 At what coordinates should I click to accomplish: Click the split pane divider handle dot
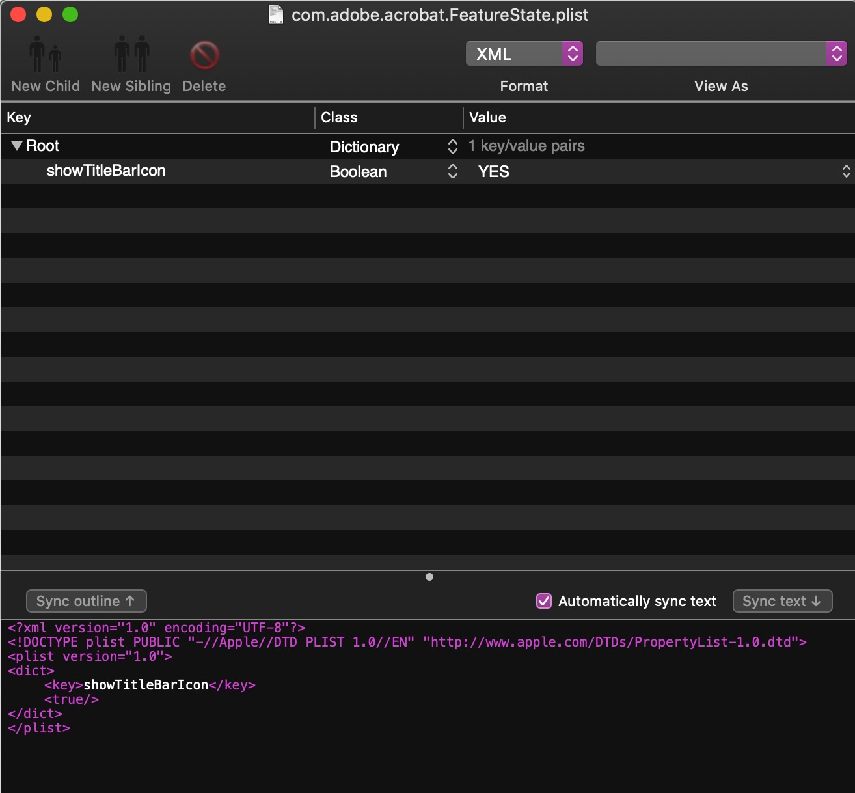coord(429,577)
